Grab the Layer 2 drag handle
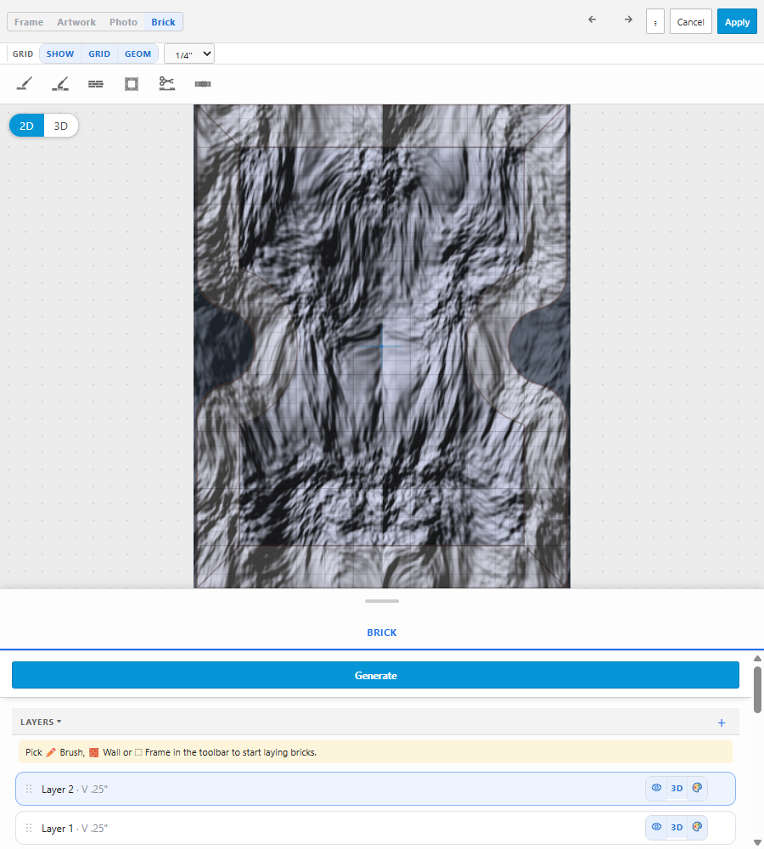The image size is (764, 849). 29,789
